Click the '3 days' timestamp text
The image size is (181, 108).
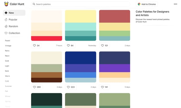(59, 87)
